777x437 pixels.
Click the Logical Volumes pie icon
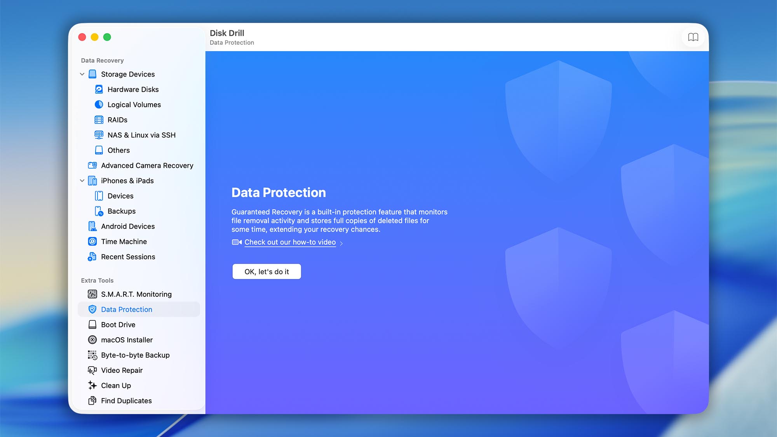[x=99, y=104]
